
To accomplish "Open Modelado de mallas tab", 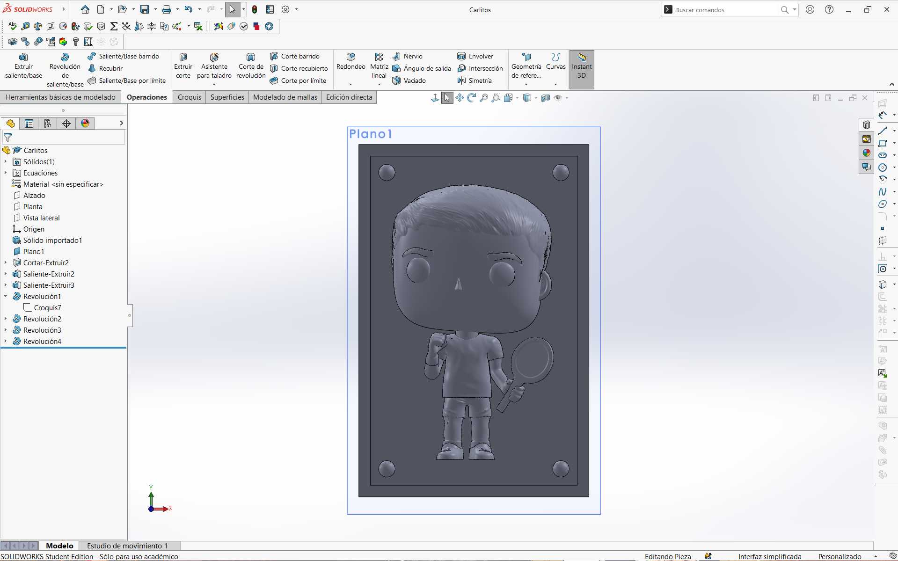I will pyautogui.click(x=285, y=97).
